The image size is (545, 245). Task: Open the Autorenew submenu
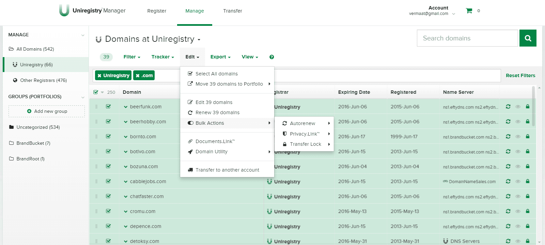(x=304, y=123)
